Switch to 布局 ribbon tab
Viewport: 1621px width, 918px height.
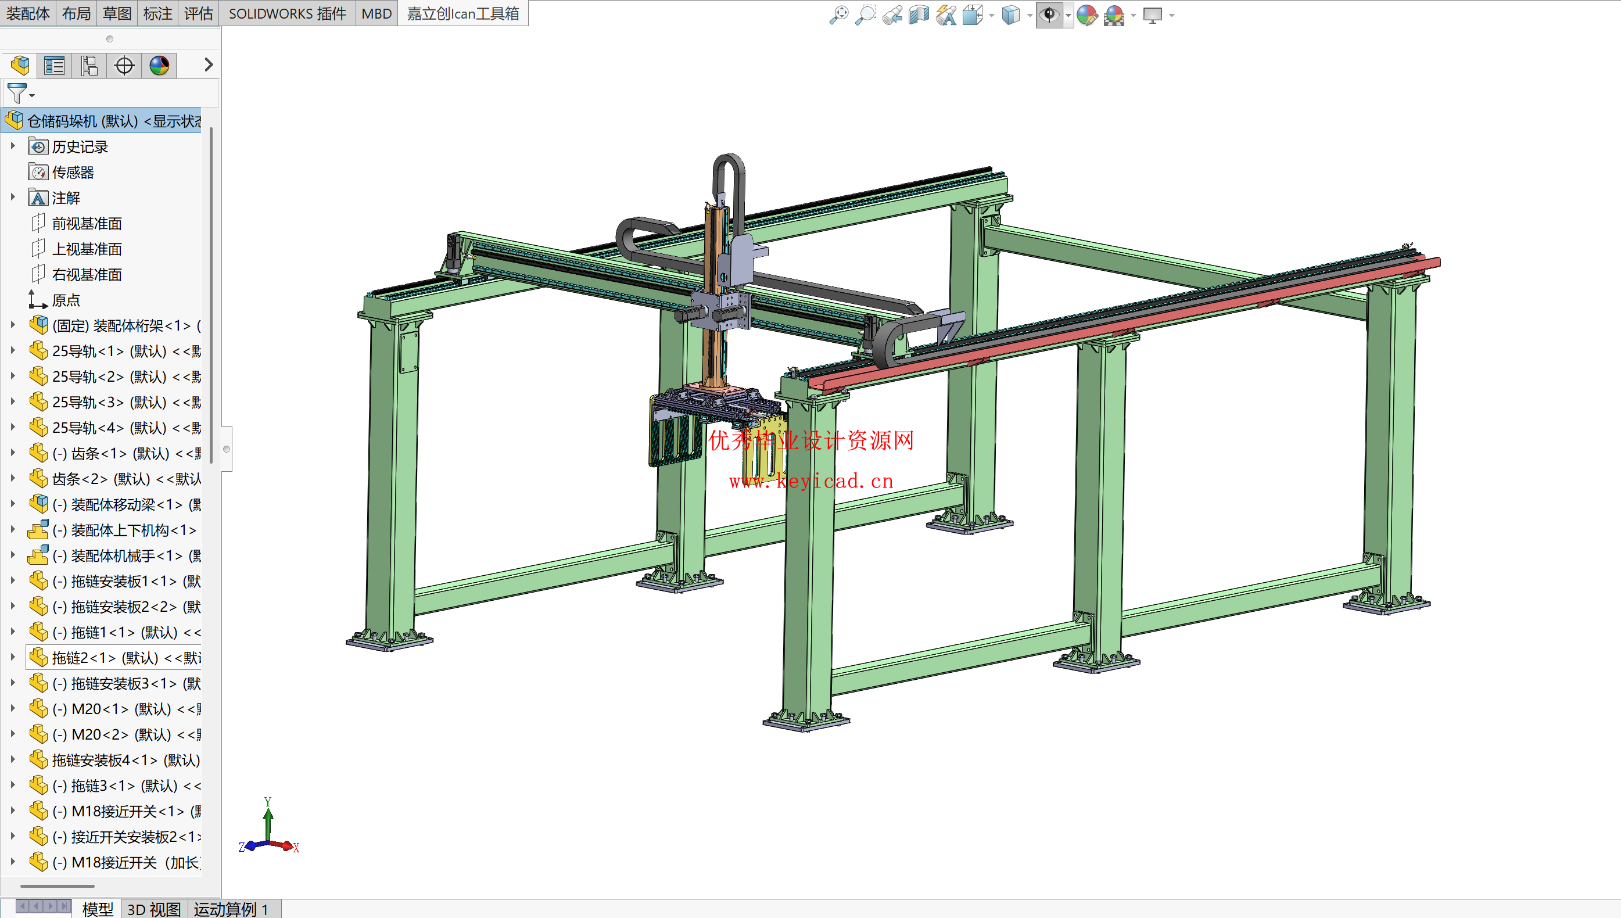[76, 13]
